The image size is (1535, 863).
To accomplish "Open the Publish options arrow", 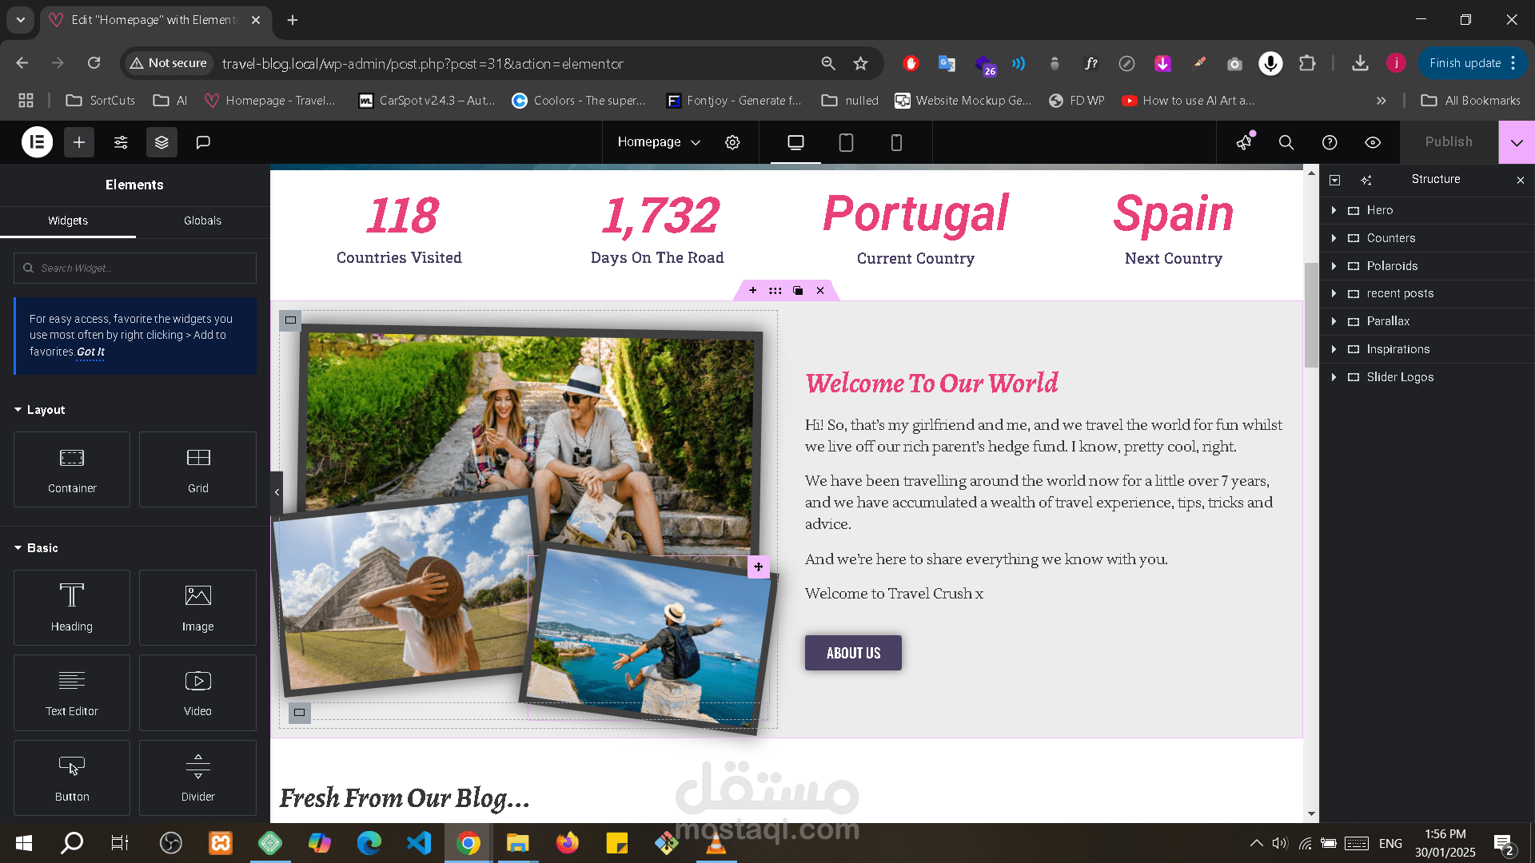I will pyautogui.click(x=1517, y=142).
